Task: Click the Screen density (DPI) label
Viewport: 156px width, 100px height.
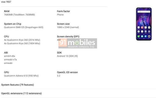Action: (x=69, y=36)
